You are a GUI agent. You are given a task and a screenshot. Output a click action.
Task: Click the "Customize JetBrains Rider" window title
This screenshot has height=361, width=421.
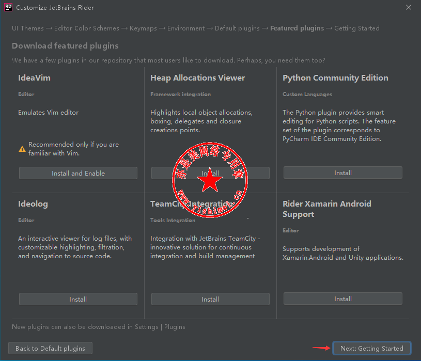click(x=55, y=8)
